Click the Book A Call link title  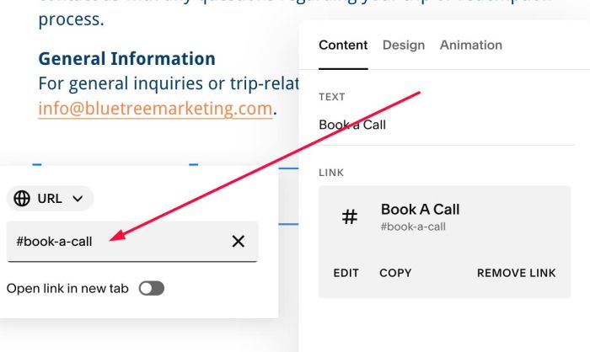pyautogui.click(x=420, y=210)
